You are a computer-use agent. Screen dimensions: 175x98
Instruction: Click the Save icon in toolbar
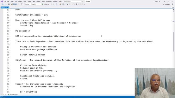tap(14, 4)
